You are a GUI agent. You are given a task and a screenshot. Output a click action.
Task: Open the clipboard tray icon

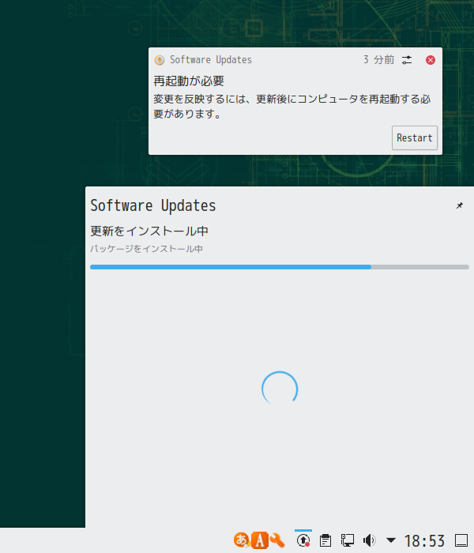point(325,540)
